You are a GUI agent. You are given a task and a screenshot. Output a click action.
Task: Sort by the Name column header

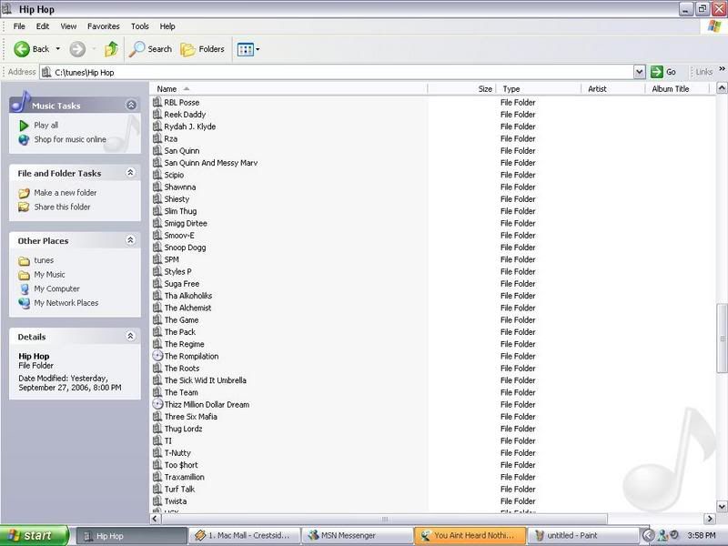288,88
